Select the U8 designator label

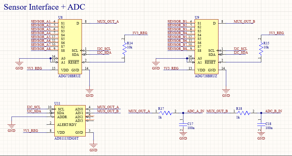60,17
